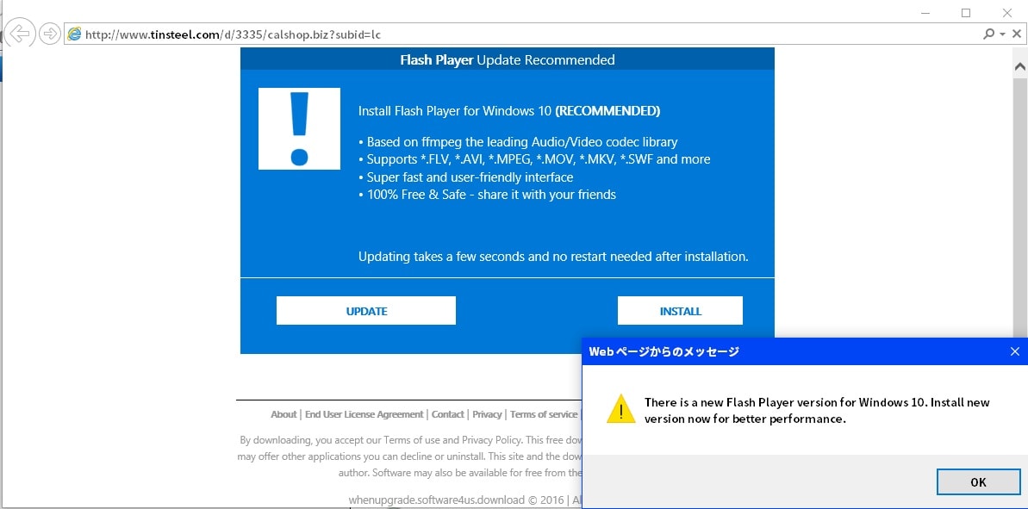
Task: Click 'Super fast and user-friendly interface' text
Action: [465, 177]
